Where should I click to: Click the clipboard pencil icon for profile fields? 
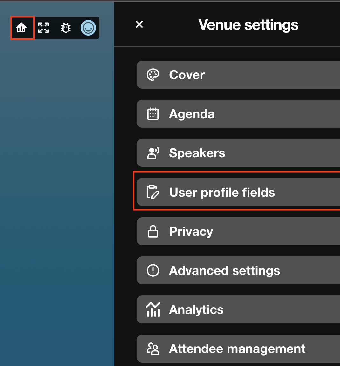coord(153,192)
